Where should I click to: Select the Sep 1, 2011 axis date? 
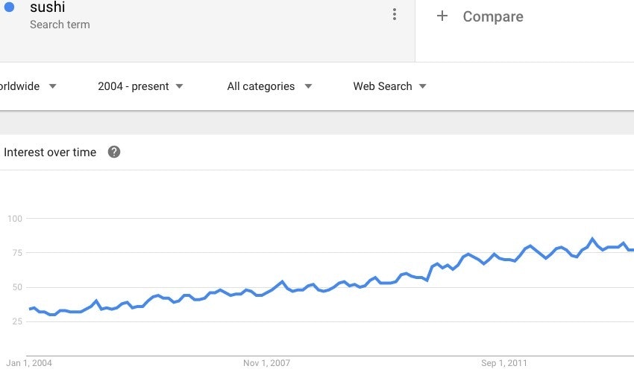503,363
